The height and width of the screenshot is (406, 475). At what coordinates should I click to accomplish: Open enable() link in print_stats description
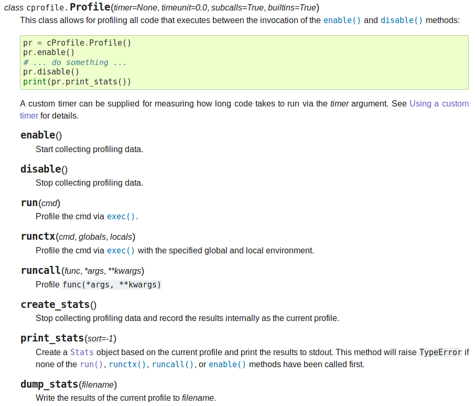(227, 365)
